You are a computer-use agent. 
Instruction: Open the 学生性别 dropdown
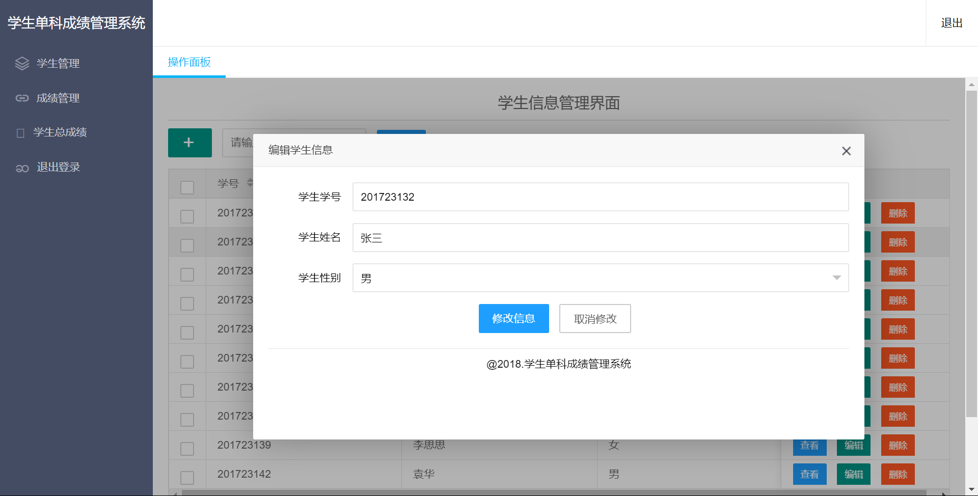coord(600,278)
